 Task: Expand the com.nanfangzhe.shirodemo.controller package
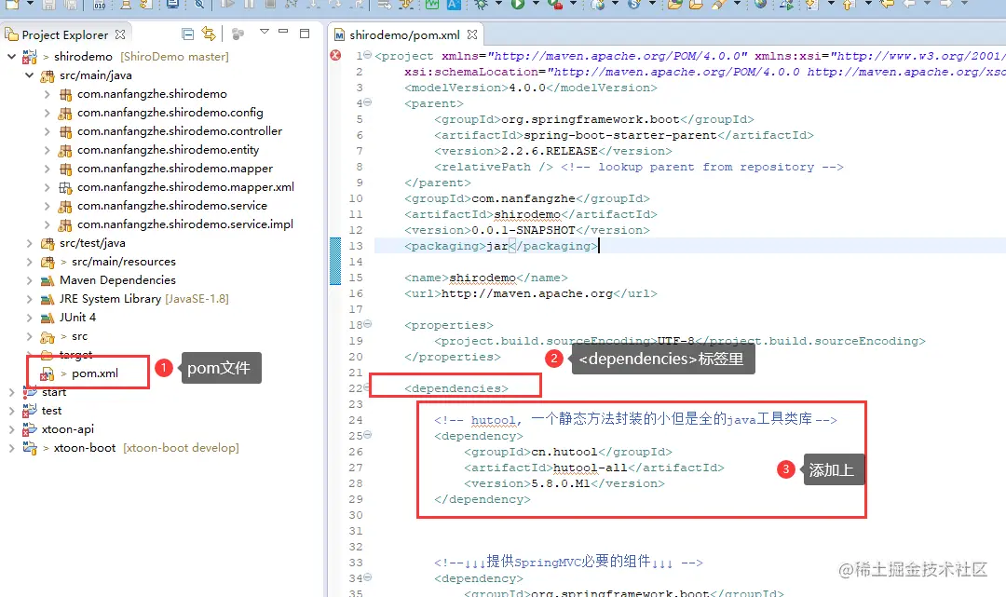pyautogui.click(x=47, y=131)
